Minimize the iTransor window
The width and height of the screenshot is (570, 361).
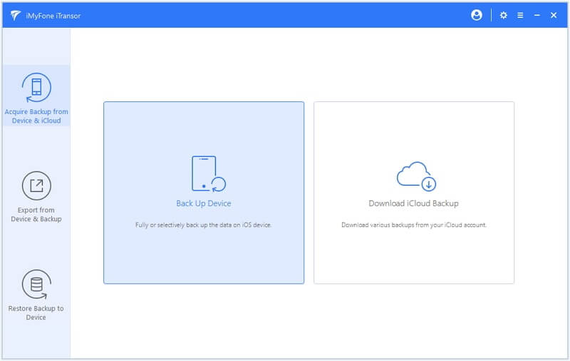[x=537, y=15]
